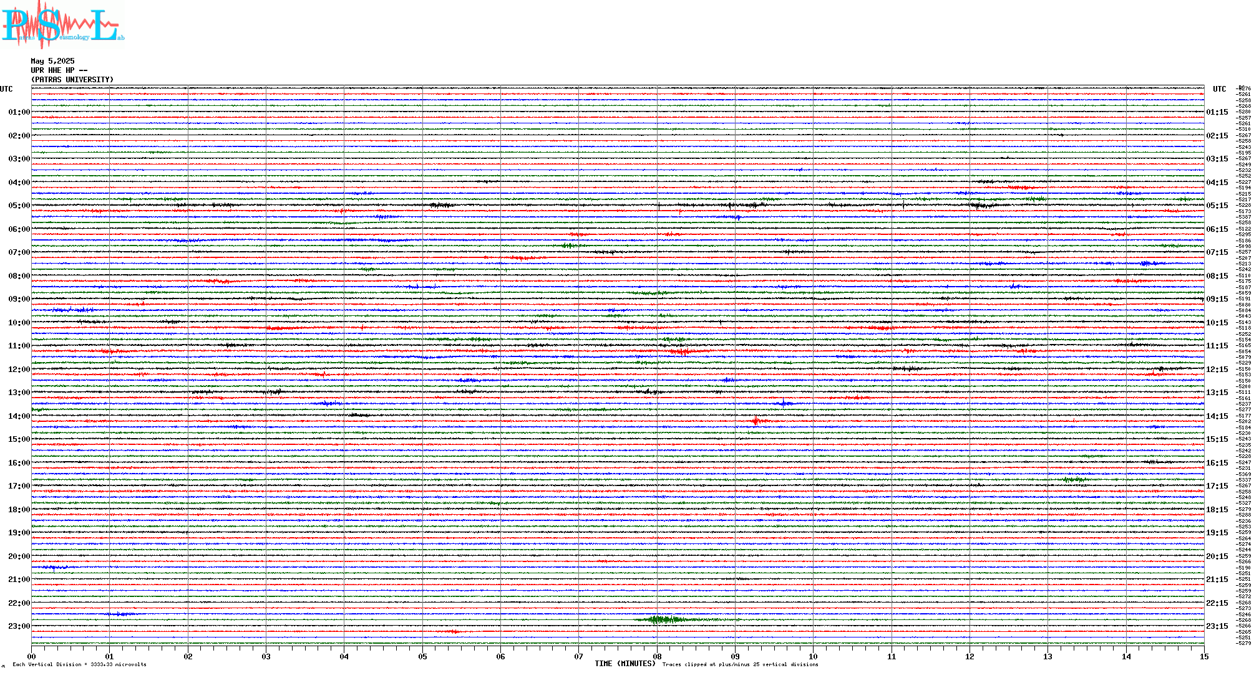Click the 06:00 hour label
Viewport: 1254px width, 673px height.
click(x=19, y=229)
